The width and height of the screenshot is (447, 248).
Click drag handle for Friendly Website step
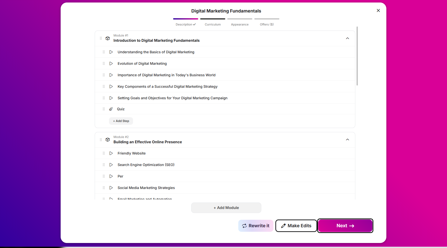click(x=104, y=153)
